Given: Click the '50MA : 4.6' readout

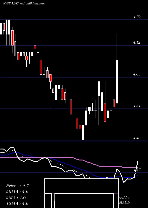Looking at the screenshot, I should pyautogui.click(x=17, y=192).
